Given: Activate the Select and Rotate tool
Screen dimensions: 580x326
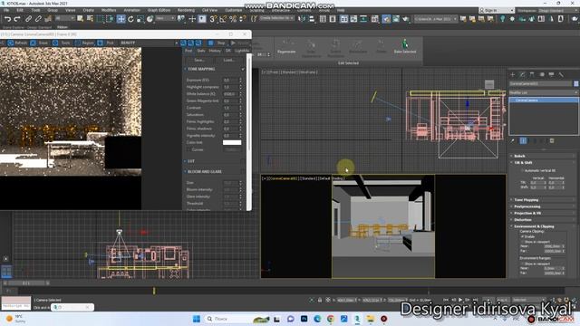Looking at the screenshot, I should [130, 19].
